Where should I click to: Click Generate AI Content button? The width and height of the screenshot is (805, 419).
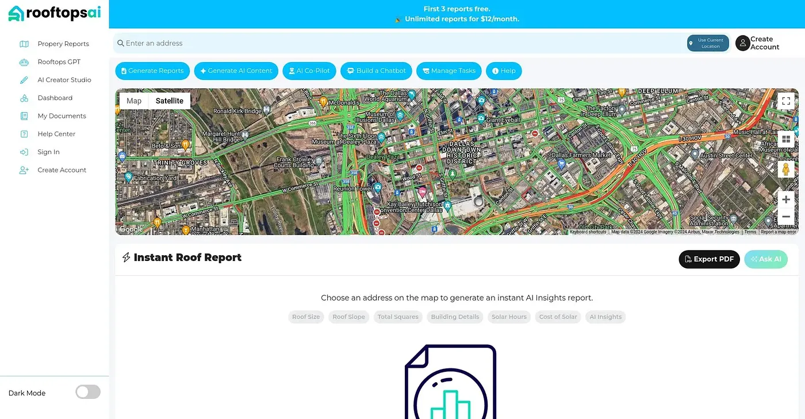[x=236, y=71]
